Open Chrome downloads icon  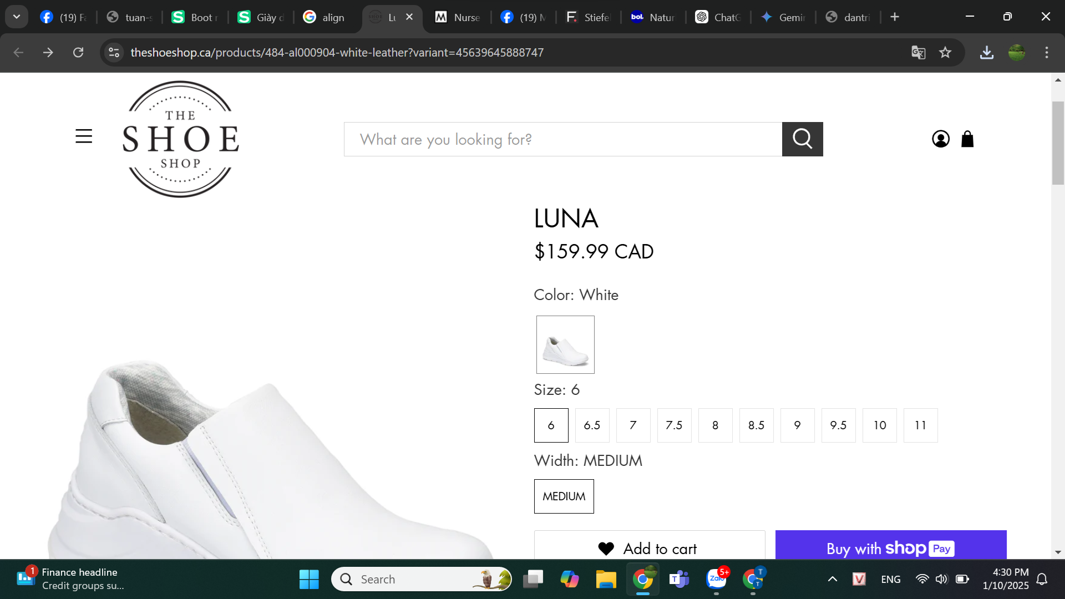click(x=986, y=53)
